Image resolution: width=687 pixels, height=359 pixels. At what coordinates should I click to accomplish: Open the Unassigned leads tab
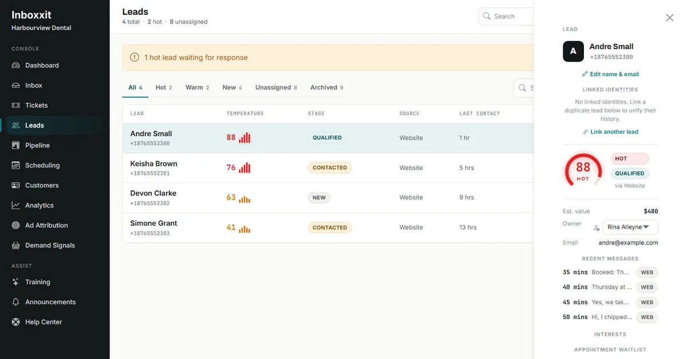pyautogui.click(x=276, y=87)
